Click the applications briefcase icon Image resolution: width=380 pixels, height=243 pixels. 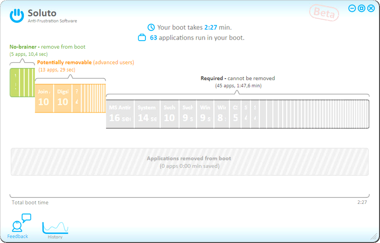click(142, 38)
